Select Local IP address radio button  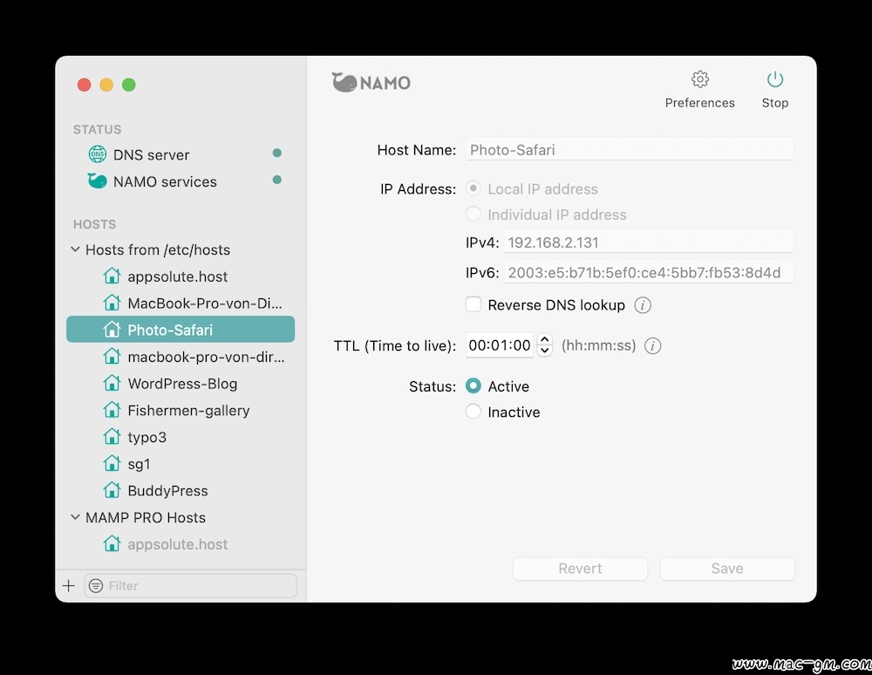coord(473,188)
